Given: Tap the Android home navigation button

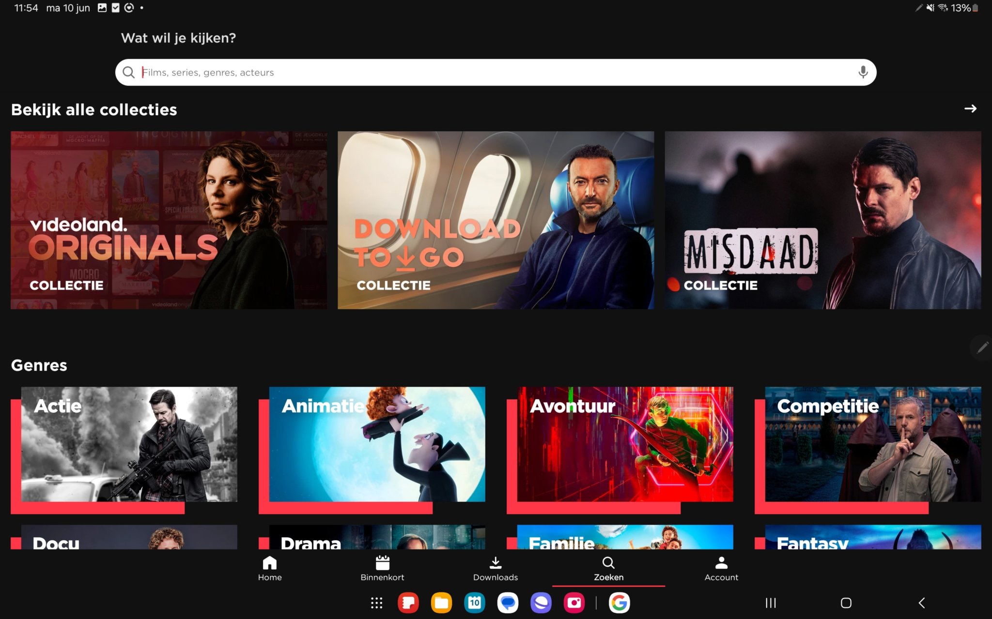Looking at the screenshot, I should 846,603.
